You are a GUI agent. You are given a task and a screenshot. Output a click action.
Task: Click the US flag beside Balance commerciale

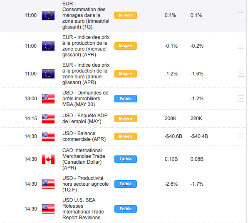[48, 136]
